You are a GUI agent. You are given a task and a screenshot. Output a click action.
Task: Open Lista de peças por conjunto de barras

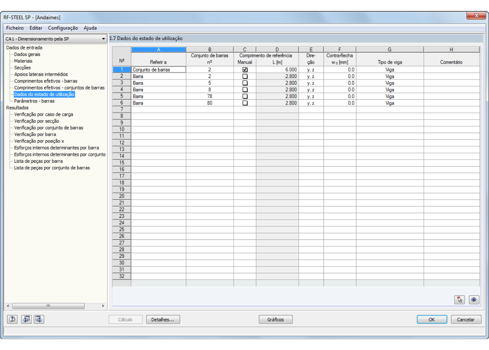click(52, 168)
